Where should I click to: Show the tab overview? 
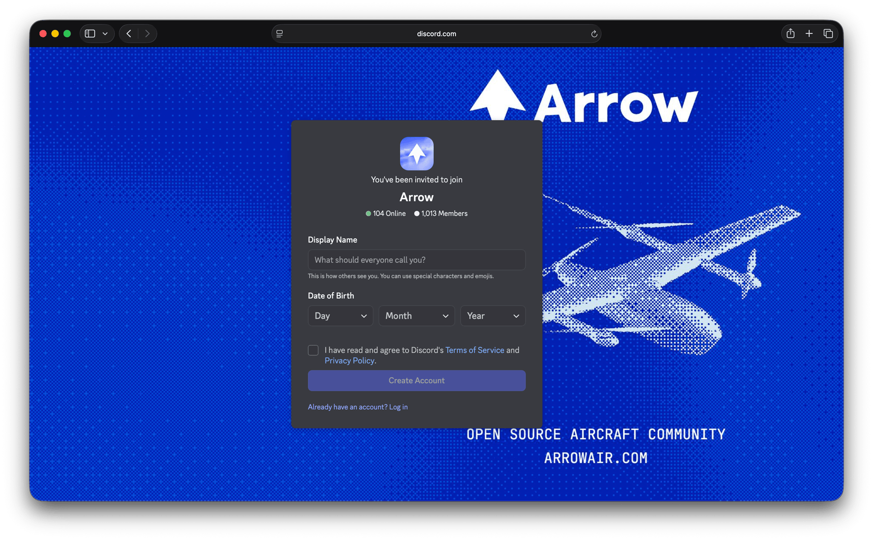(x=828, y=34)
